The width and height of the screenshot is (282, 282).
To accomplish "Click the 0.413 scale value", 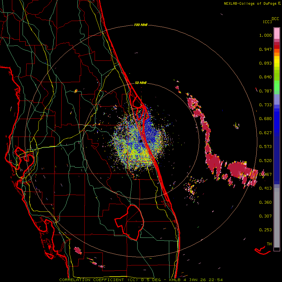I will pos(265,188).
